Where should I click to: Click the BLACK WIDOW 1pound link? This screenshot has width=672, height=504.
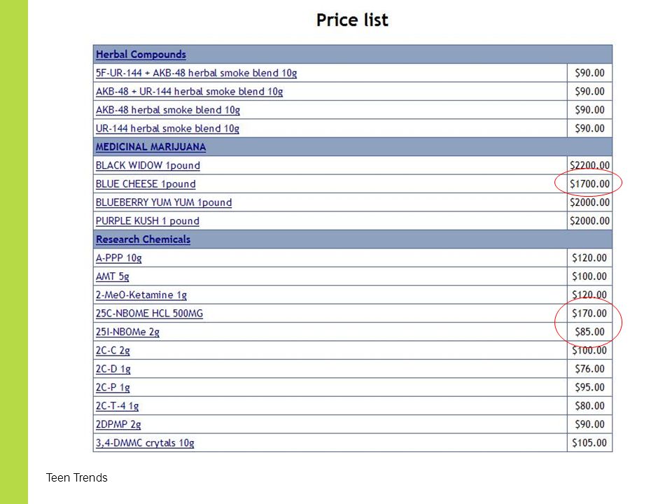coord(148,165)
